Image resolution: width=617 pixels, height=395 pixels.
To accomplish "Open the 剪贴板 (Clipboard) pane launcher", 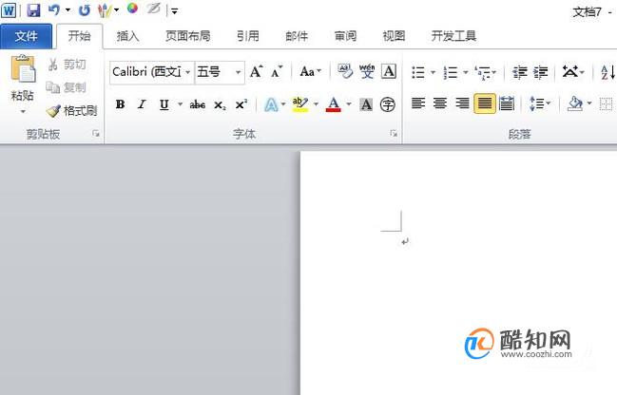I will point(96,134).
